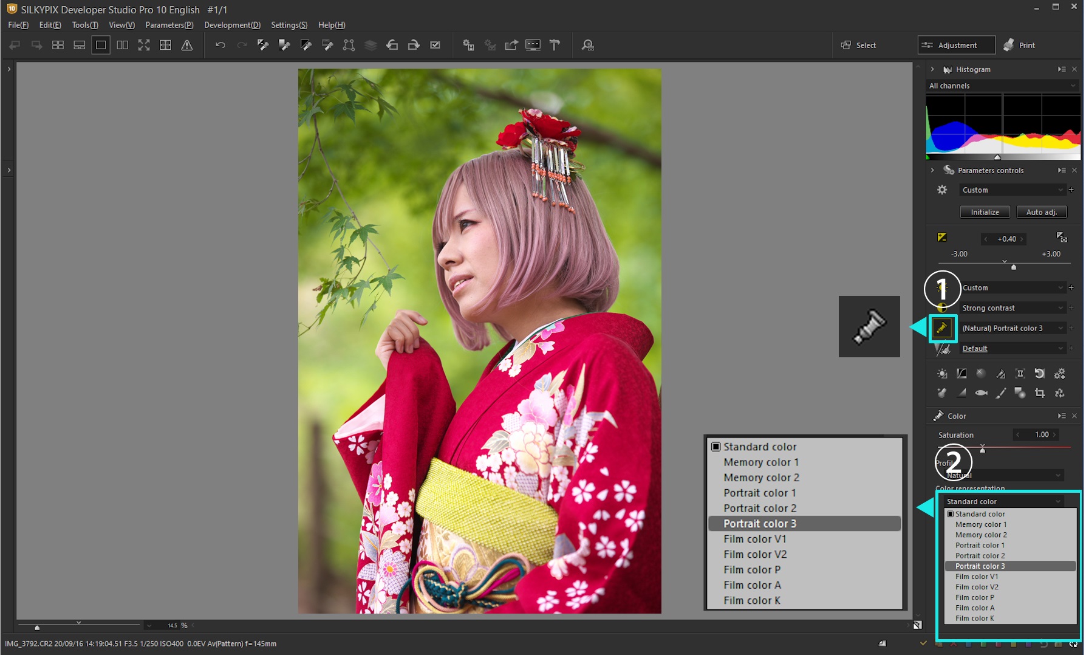Open lens aberration controller icon
1086x655 pixels.
point(1020,374)
